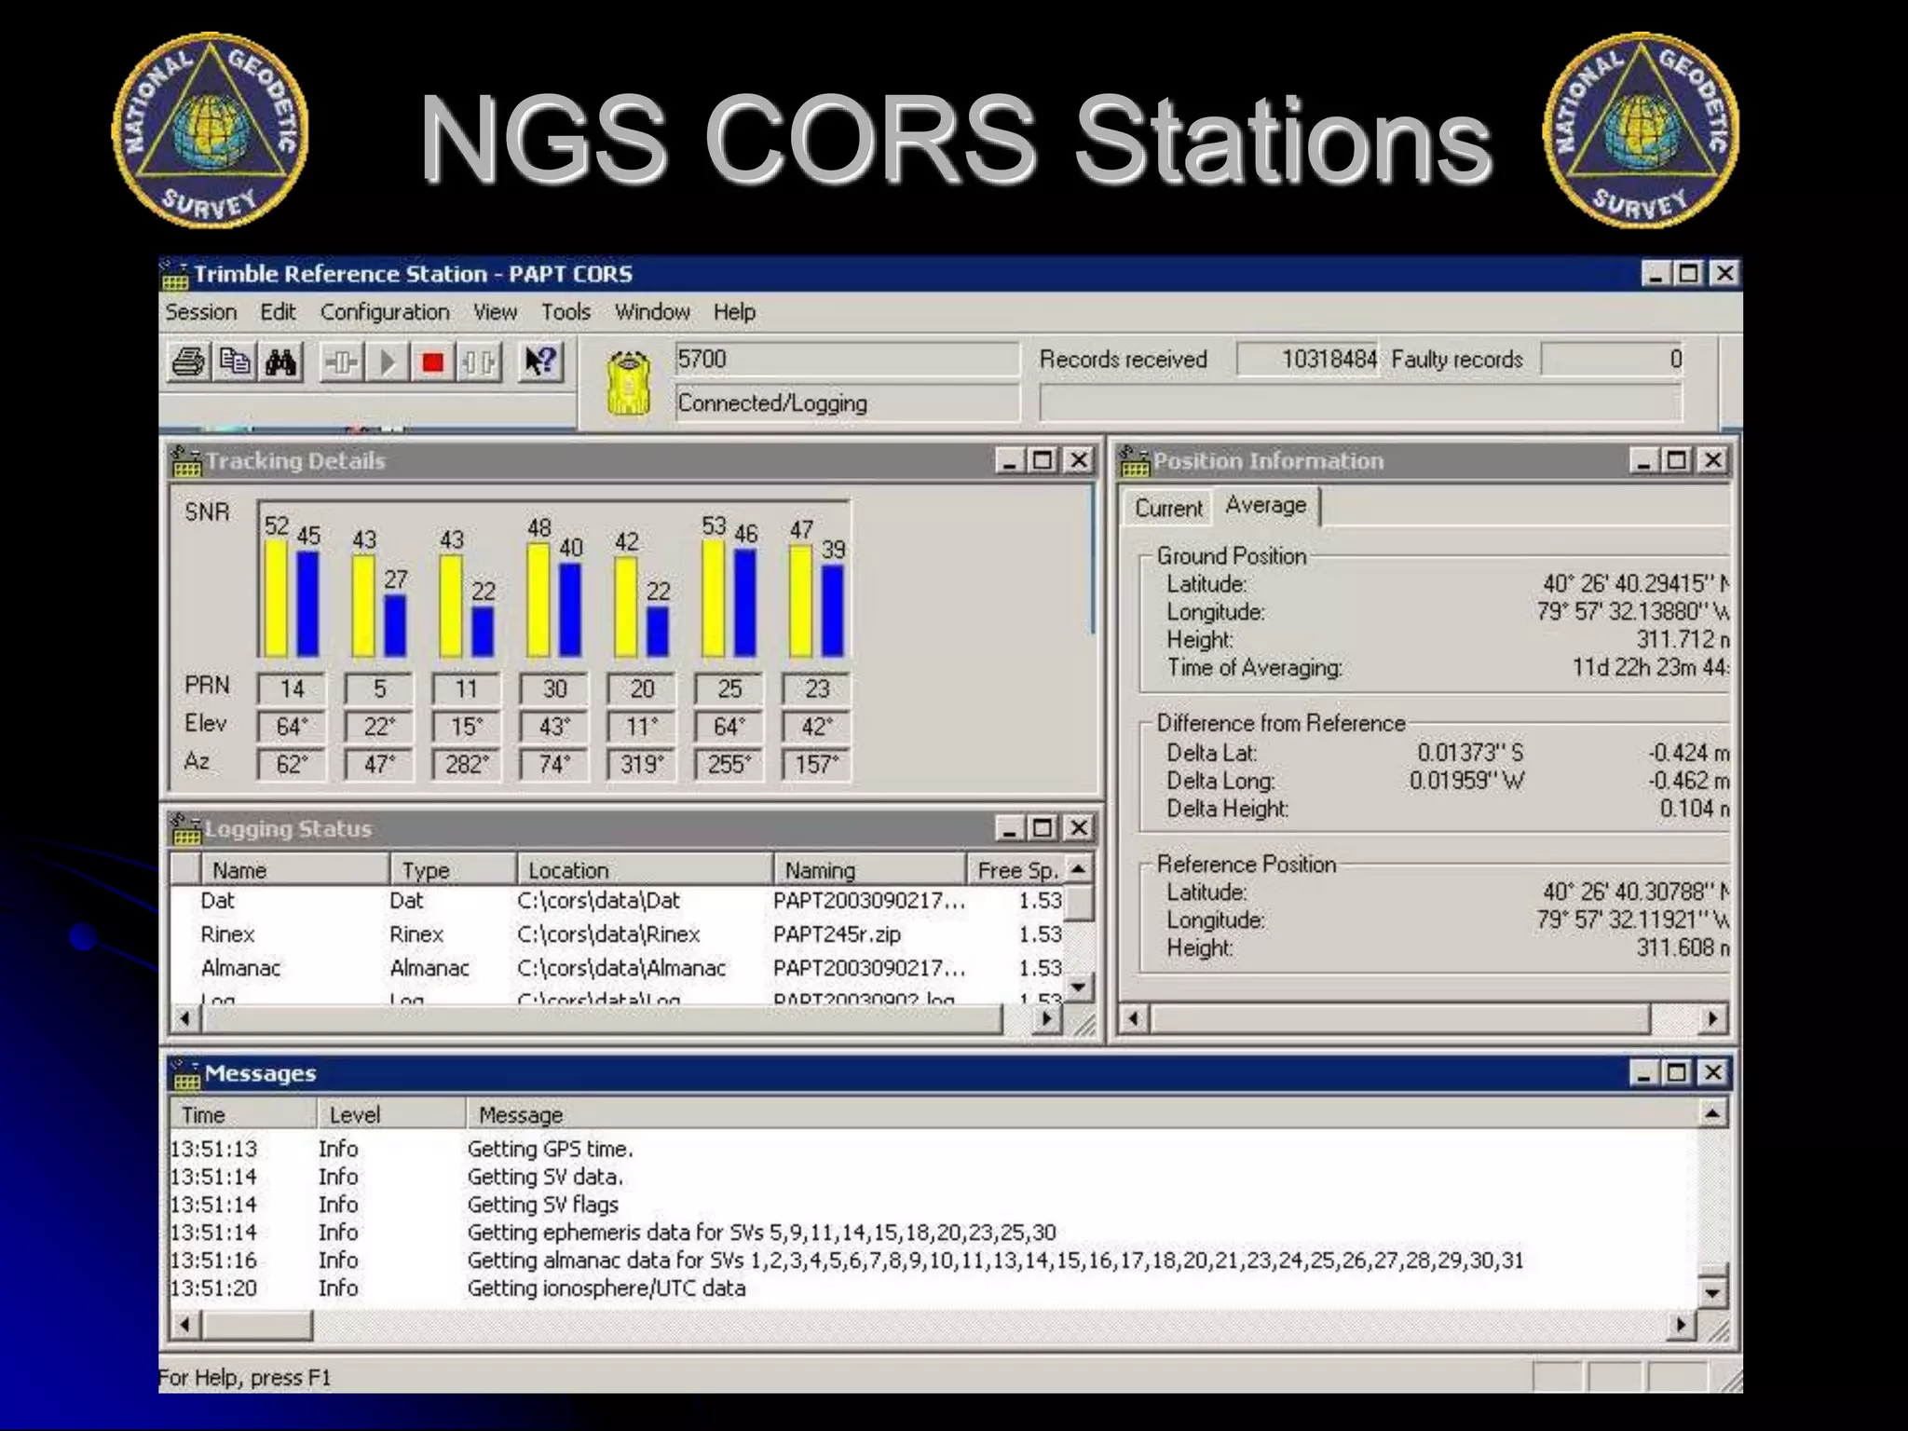The width and height of the screenshot is (1908, 1431).
Task: Click the Time column header in Messages
Action: coord(244,1114)
